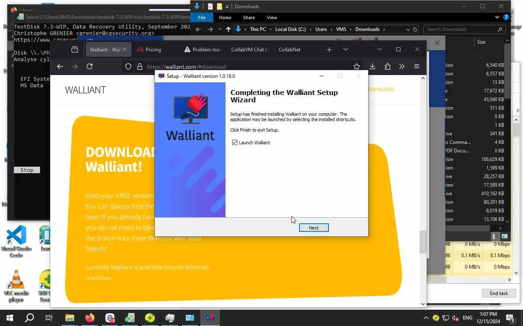This screenshot has width=523, height=326.
Task: Reload the Walliant page in Firefox
Action: [x=89, y=66]
